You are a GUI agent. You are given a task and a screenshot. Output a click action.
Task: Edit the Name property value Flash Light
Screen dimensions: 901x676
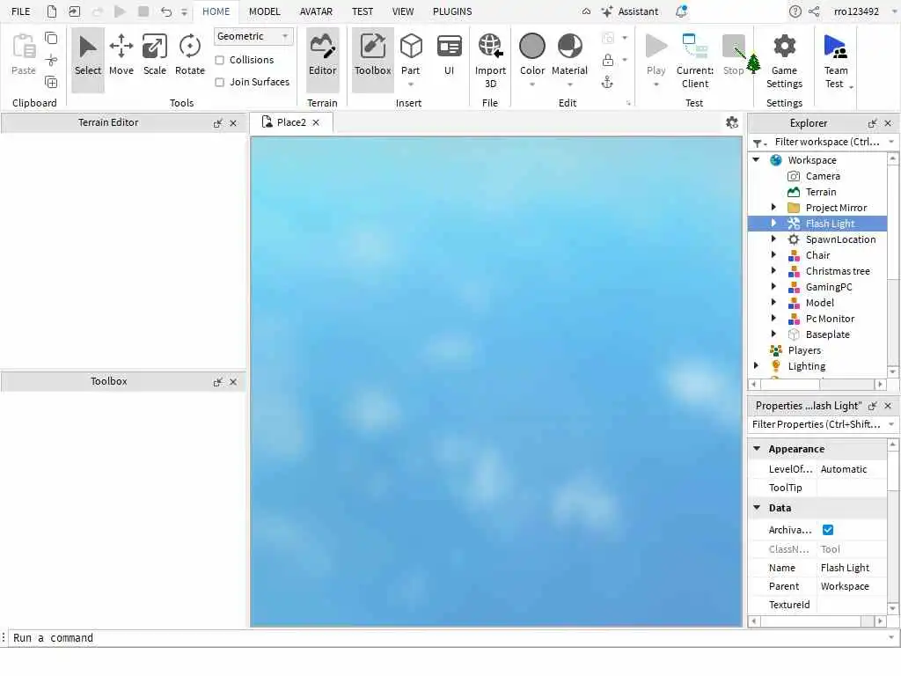[x=851, y=568]
